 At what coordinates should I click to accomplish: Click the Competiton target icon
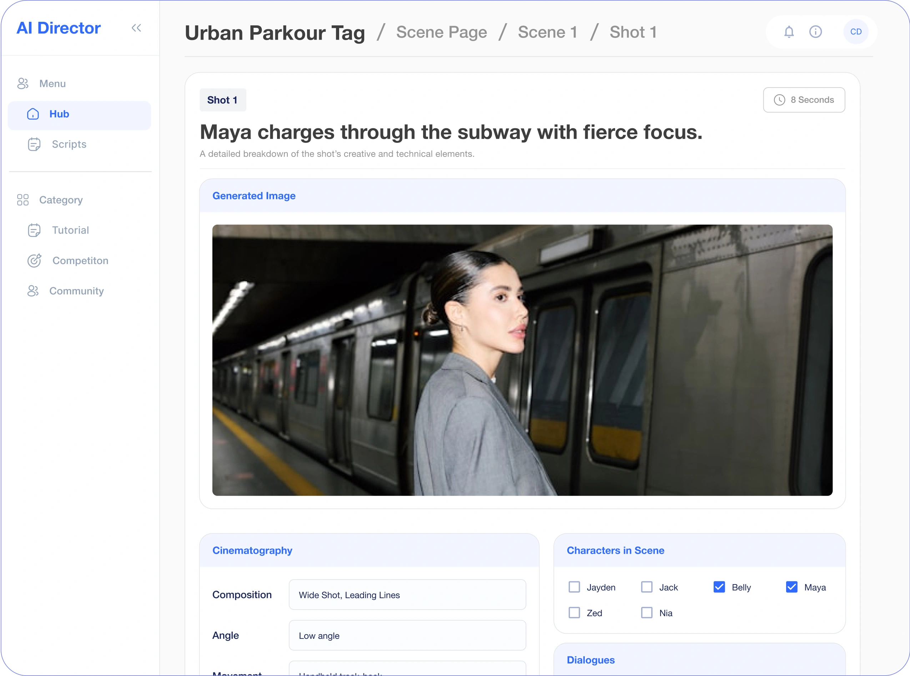pyautogui.click(x=34, y=260)
